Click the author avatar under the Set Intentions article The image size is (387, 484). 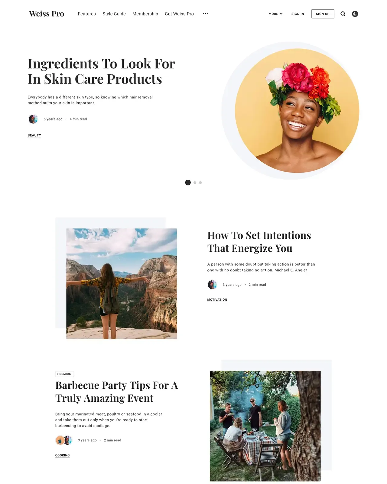212,285
